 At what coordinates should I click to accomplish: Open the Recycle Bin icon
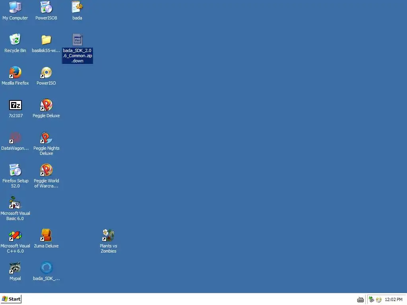tap(16, 40)
